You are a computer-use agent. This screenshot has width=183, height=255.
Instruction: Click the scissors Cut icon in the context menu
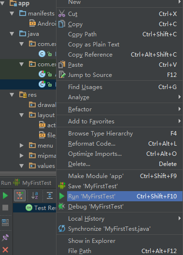pos(62,14)
